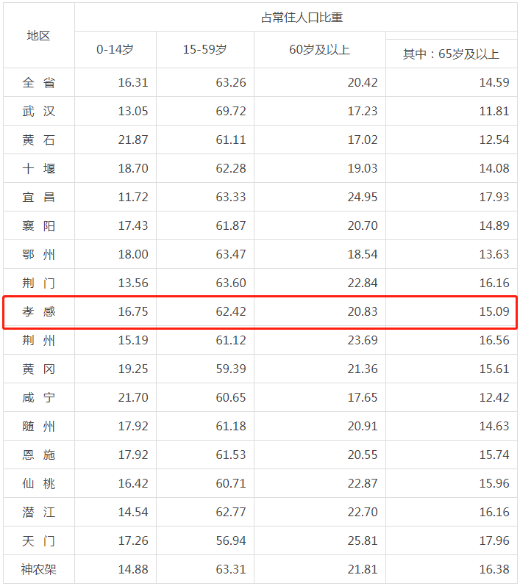520x586 pixels.
Task: Select 黄冈's 15-59岁 value 59.39
Action: (230, 369)
